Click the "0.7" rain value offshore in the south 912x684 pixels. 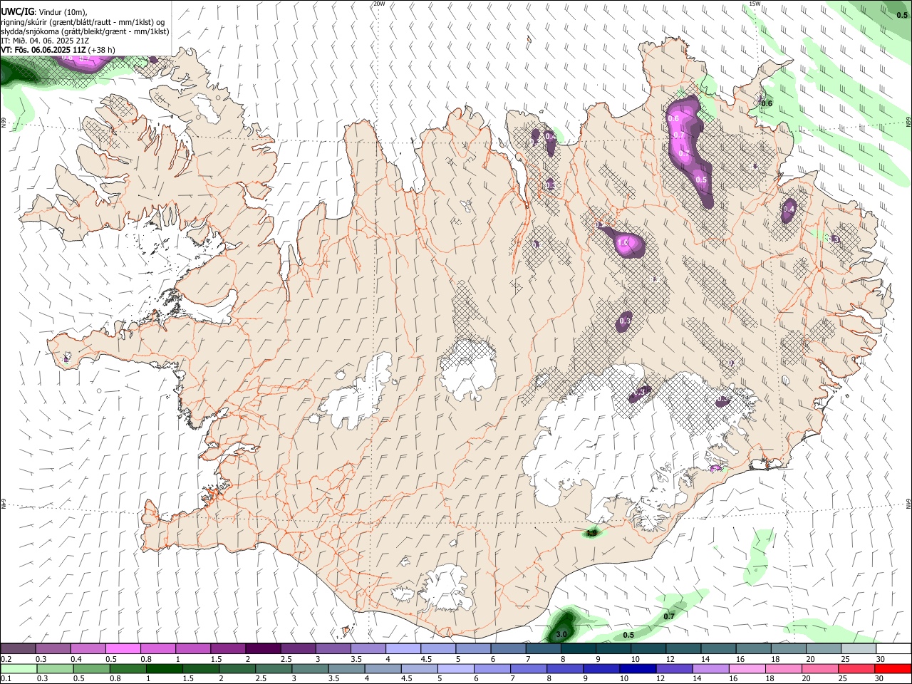(669, 616)
